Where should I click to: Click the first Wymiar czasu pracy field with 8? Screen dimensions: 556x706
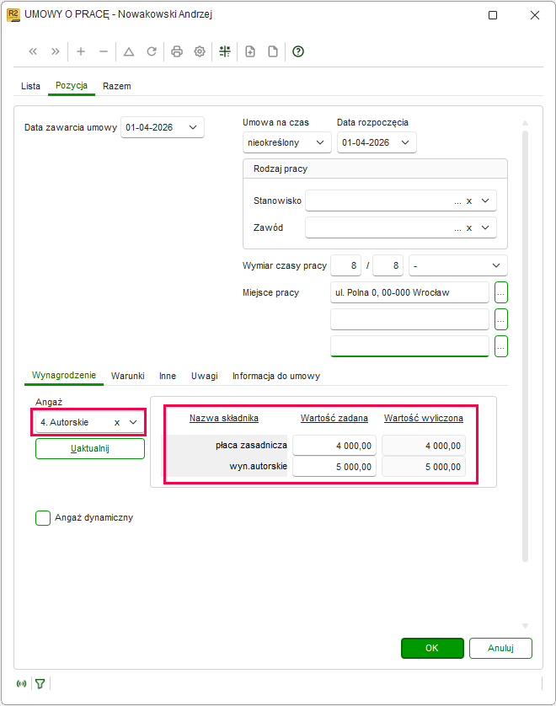pos(345,265)
